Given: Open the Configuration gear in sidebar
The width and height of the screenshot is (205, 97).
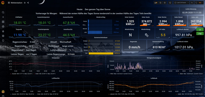Looking at the screenshot, I should click(3, 36).
